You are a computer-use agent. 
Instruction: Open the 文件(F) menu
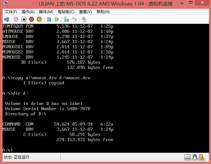pyautogui.click(x=11, y=12)
